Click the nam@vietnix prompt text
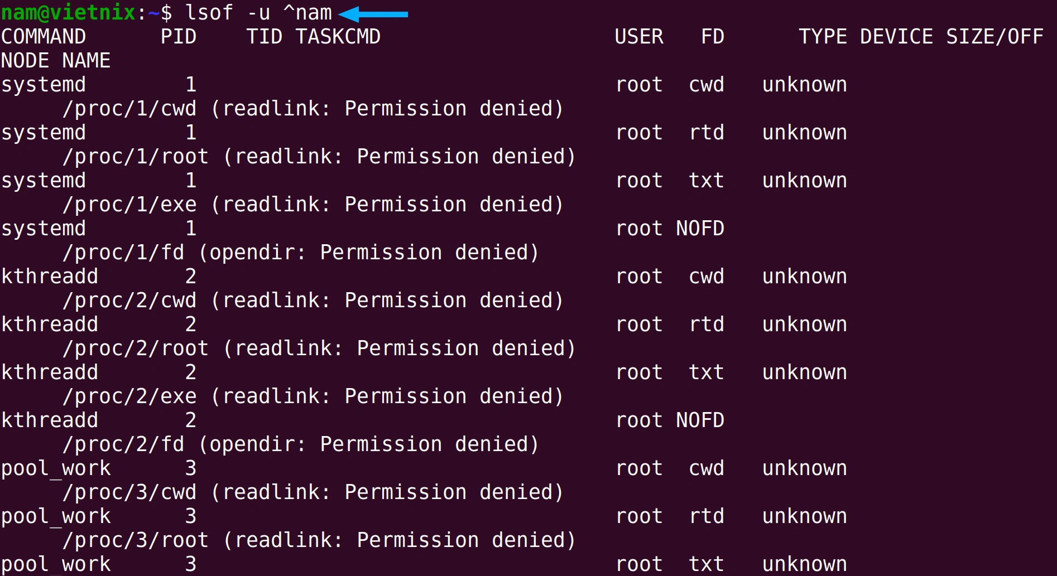This screenshot has width=1057, height=576. pyautogui.click(x=69, y=12)
